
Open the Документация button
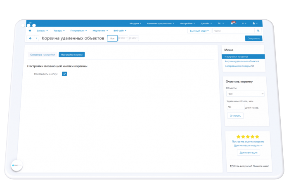click(x=249, y=152)
